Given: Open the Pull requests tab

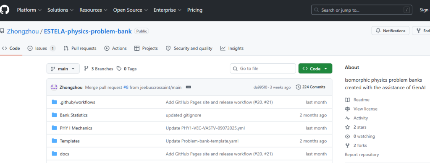Looking at the screenshot, I should [x=80, y=49].
